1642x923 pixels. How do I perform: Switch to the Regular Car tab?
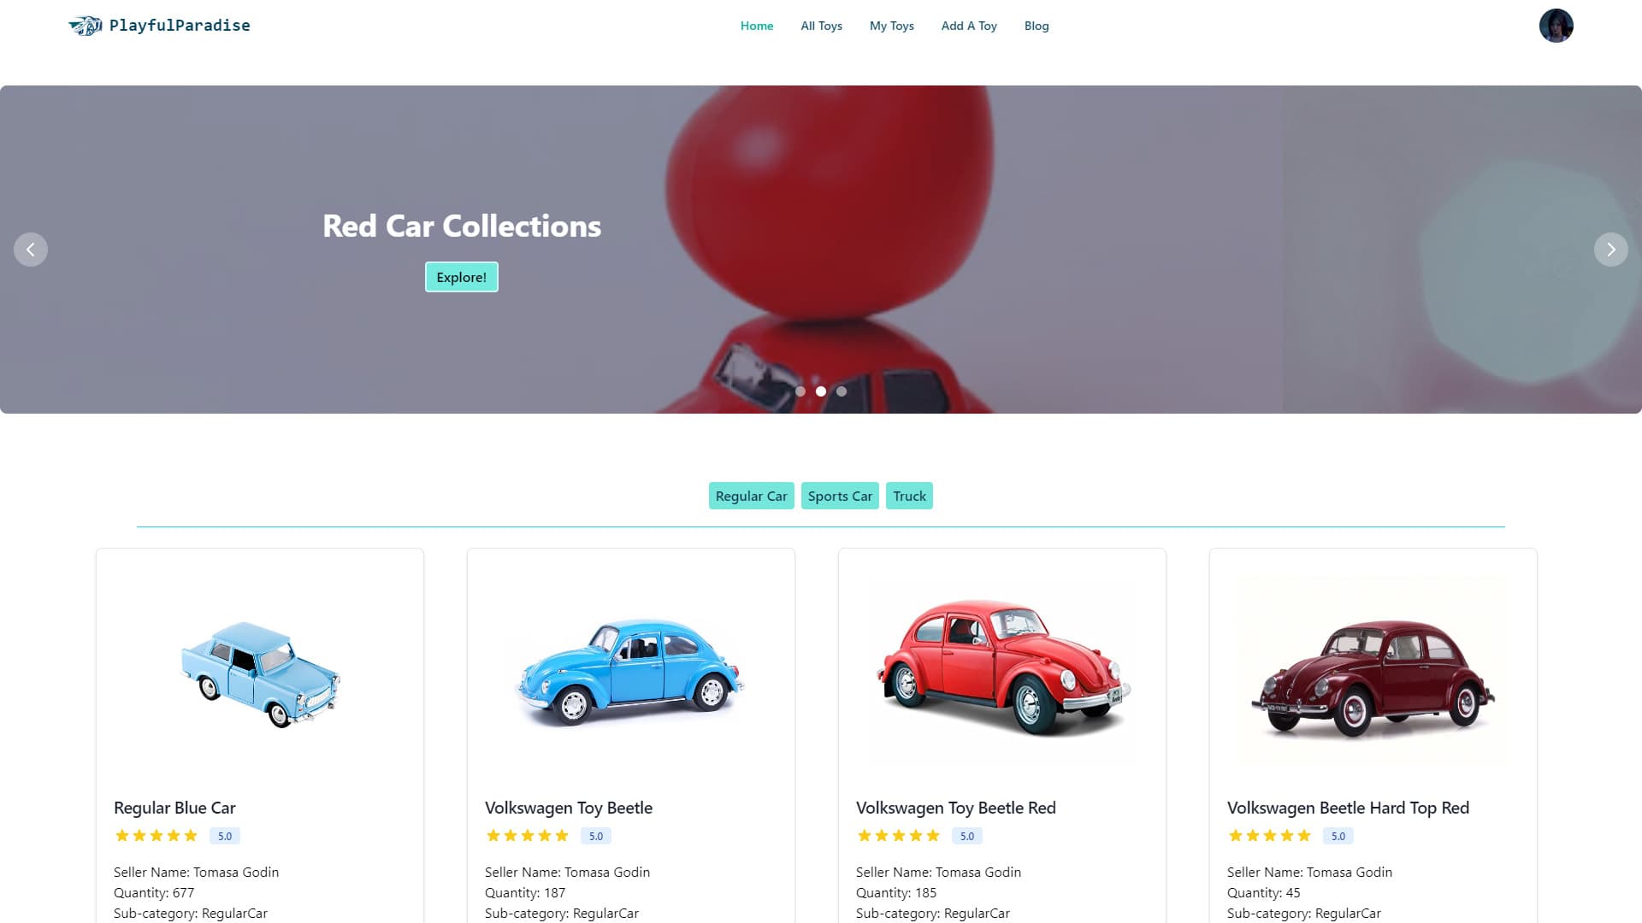click(x=751, y=496)
